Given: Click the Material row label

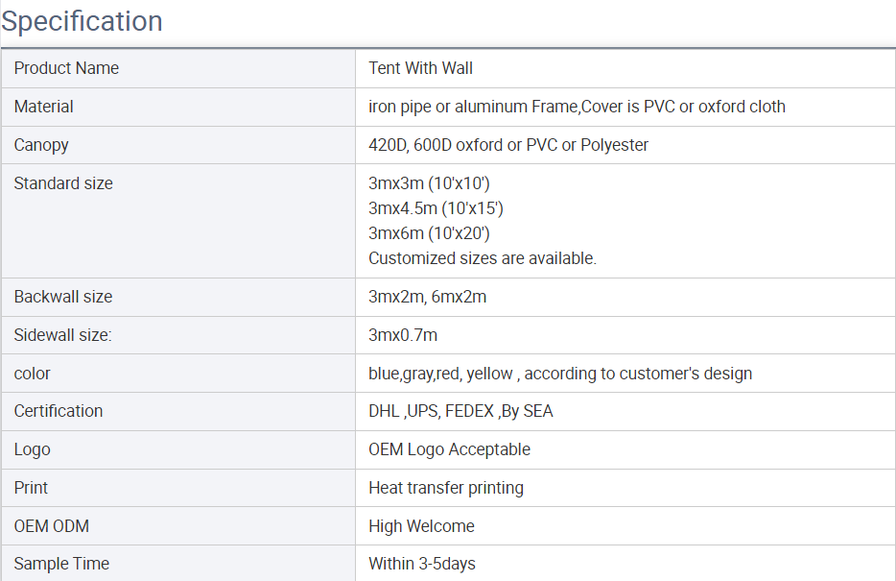Looking at the screenshot, I should point(43,107).
